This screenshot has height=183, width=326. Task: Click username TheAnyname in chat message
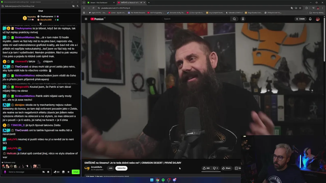point(23,28)
